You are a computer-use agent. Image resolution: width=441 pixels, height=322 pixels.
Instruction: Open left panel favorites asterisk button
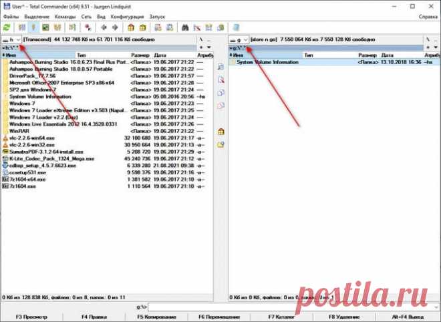coord(201,47)
